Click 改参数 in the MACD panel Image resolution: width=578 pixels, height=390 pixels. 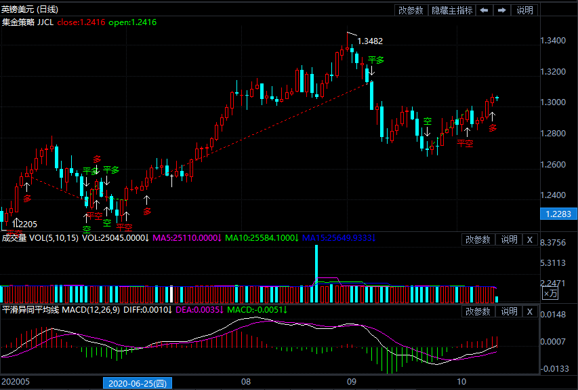tap(478, 311)
